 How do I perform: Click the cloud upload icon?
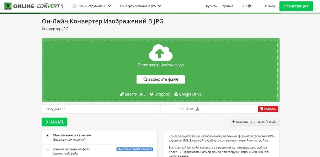coord(161,53)
